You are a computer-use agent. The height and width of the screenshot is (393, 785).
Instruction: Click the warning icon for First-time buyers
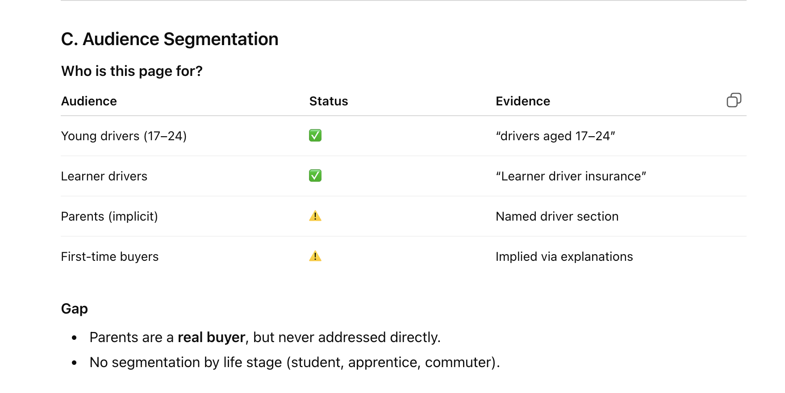315,256
